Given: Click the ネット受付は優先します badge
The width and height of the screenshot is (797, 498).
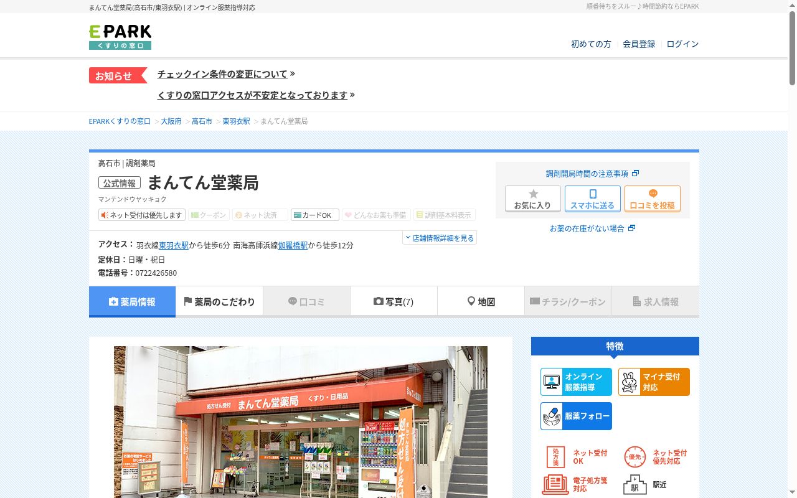Looking at the screenshot, I should [142, 215].
